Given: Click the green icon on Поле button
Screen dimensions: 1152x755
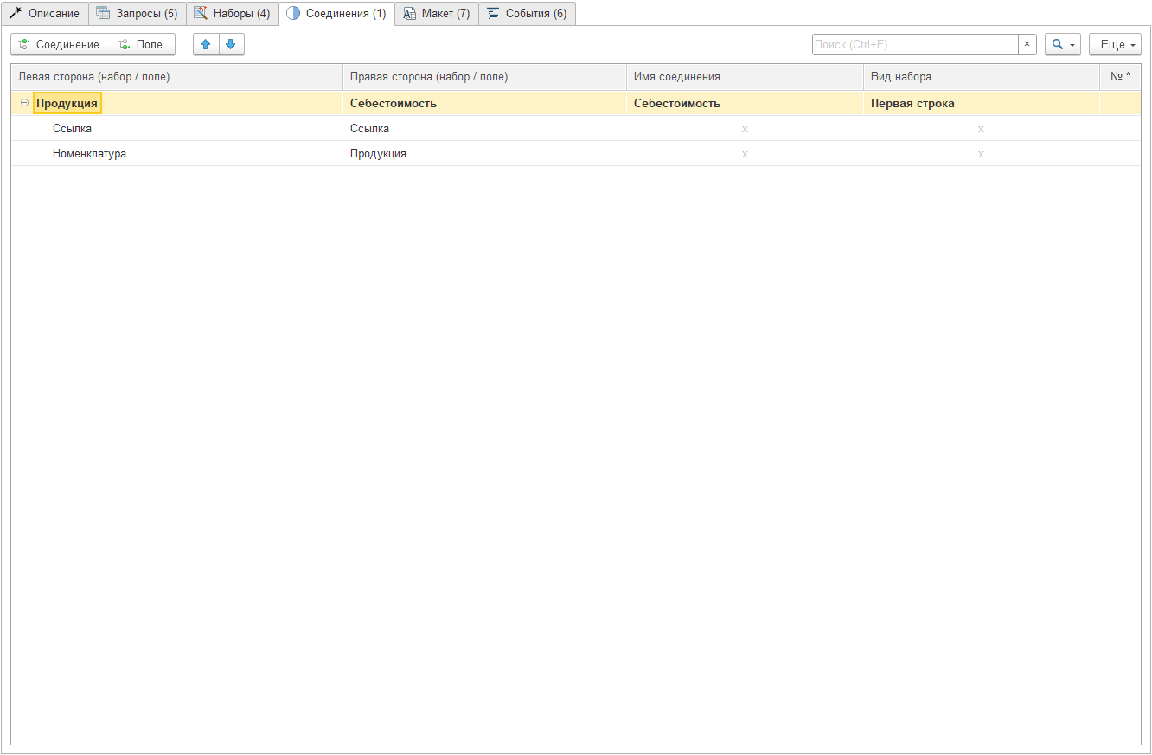Looking at the screenshot, I should point(125,44).
